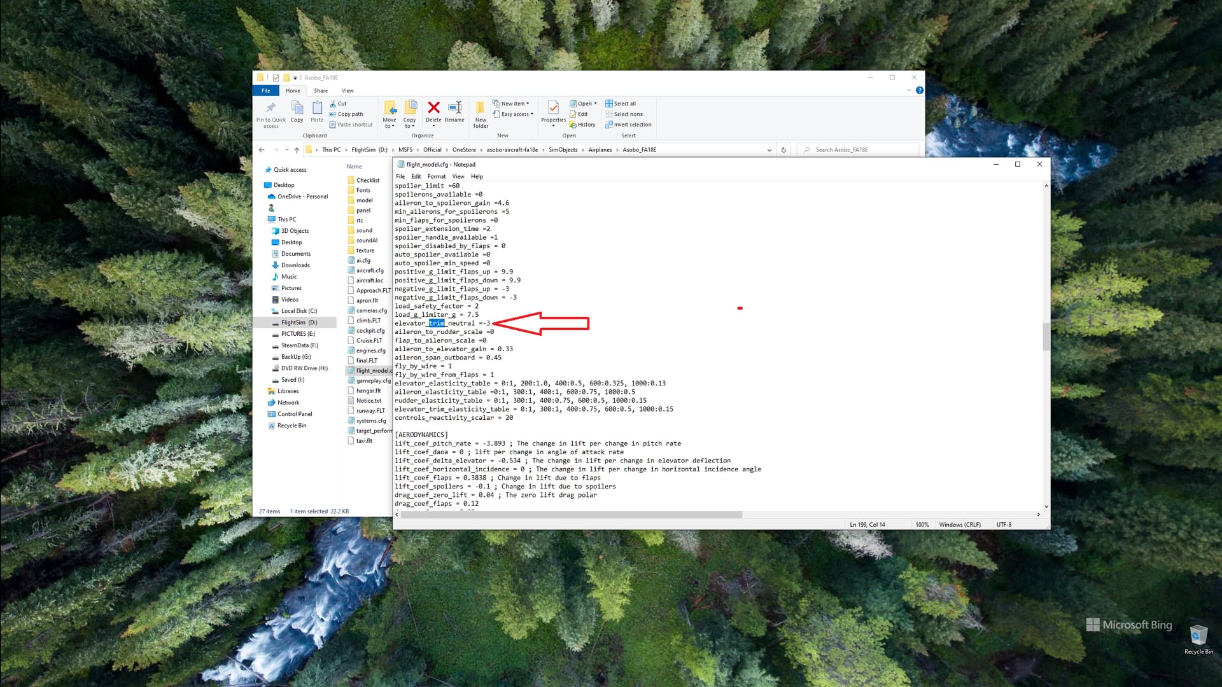
Task: Click the Delete red X icon
Action: tap(433, 108)
